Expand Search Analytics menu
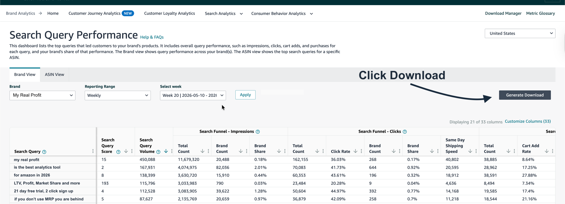The height and width of the screenshot is (204, 565). [224, 14]
